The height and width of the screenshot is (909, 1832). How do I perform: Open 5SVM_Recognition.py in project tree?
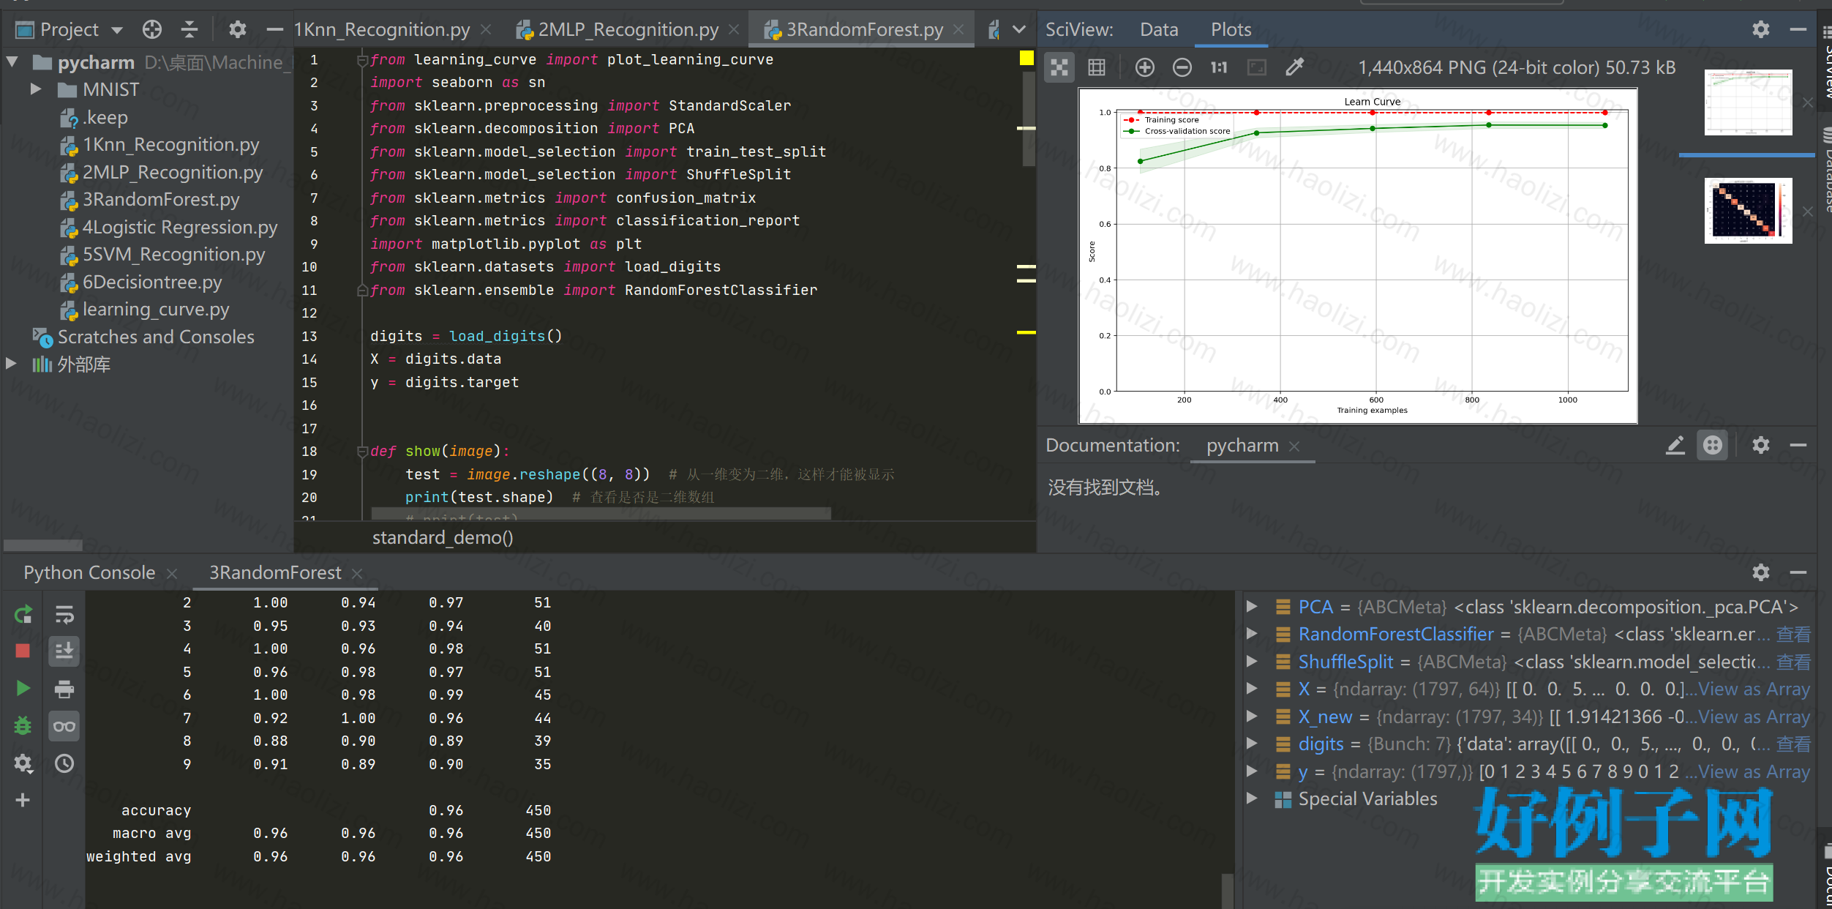(x=174, y=254)
